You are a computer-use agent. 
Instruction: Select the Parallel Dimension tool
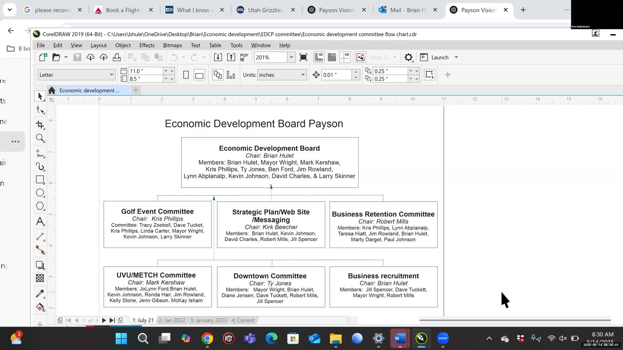pos(40,237)
